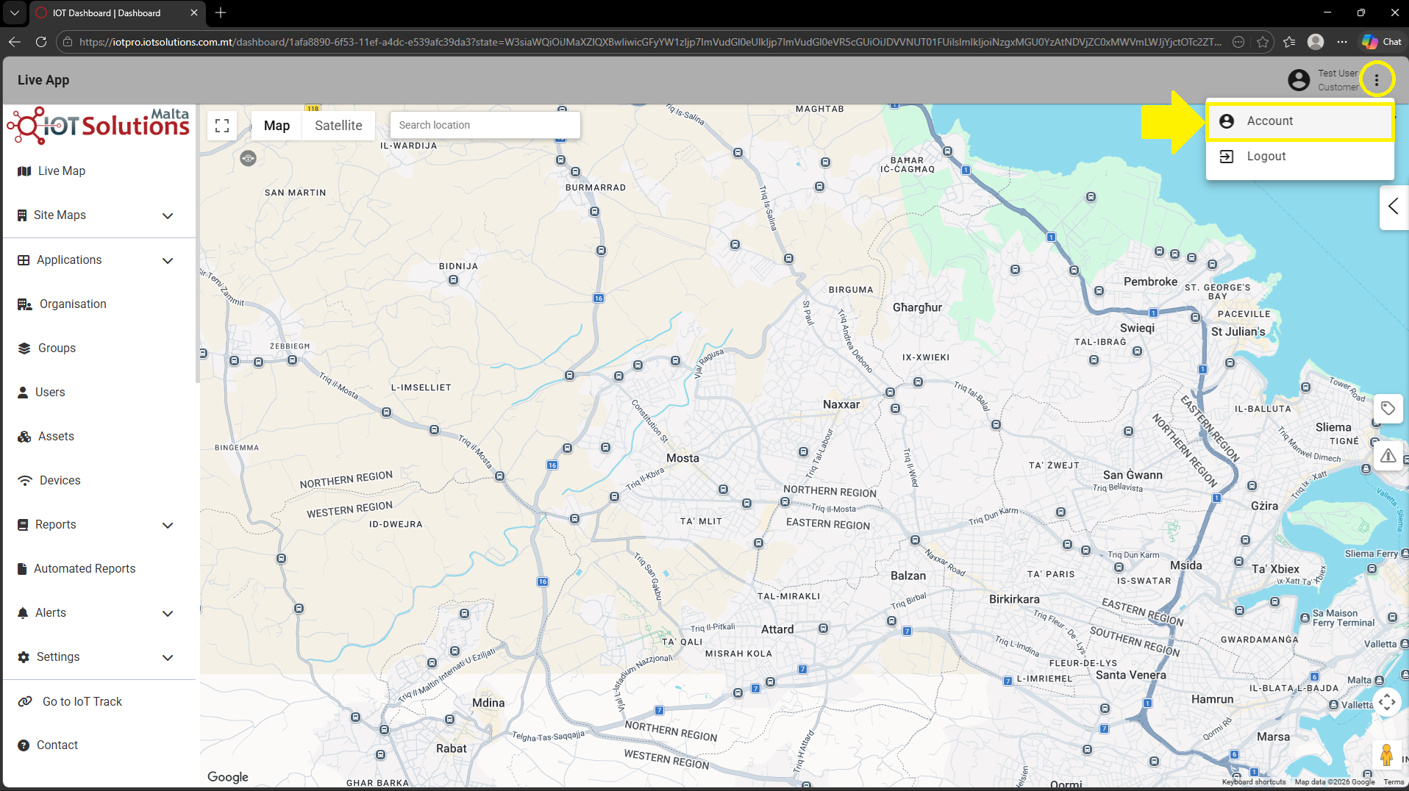Expand the Settings chevron

pyautogui.click(x=168, y=657)
